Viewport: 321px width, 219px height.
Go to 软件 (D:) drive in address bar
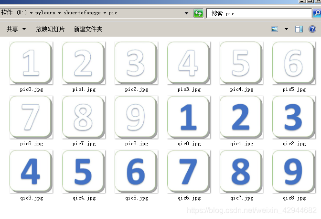point(14,13)
